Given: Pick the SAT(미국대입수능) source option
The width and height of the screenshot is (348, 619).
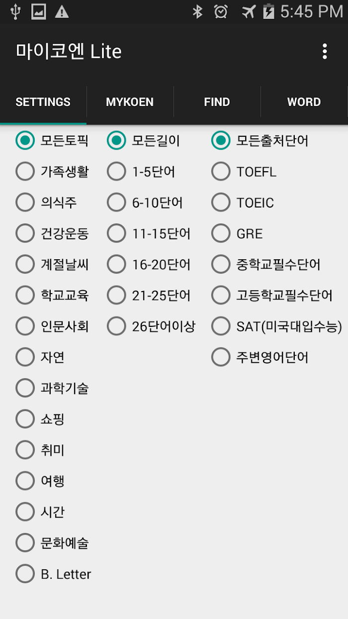Looking at the screenshot, I should (277, 326).
